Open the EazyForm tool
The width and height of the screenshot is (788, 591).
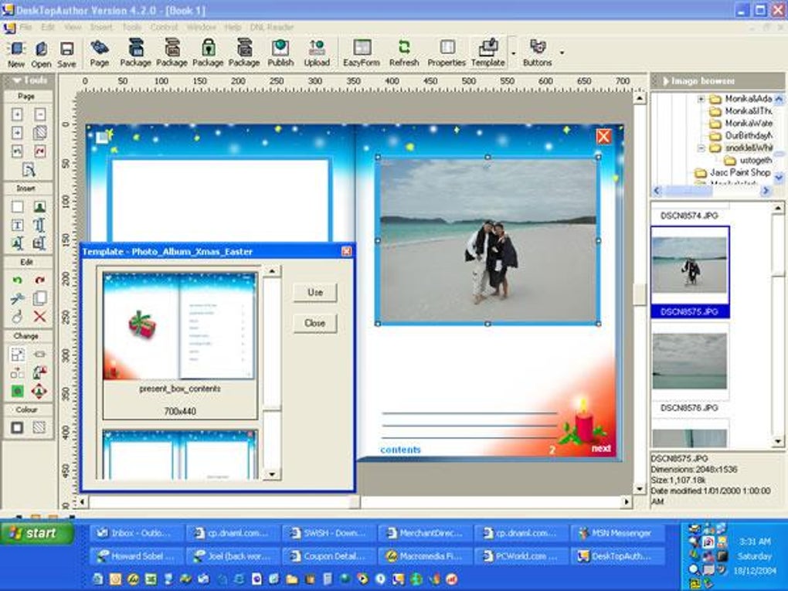tap(362, 53)
